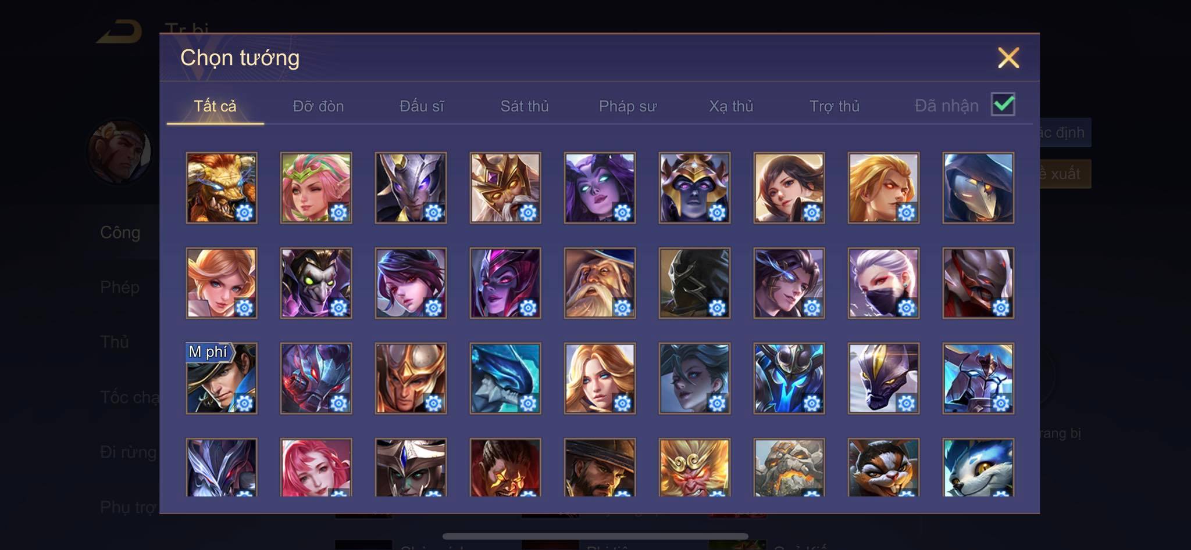Screen dimensions: 1191x550
Task: Select the Đấu sĩ category tab
Action: (x=422, y=106)
